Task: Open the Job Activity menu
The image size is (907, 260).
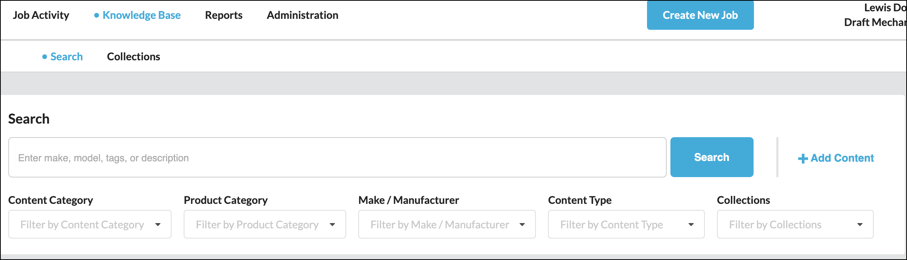Action: pos(41,15)
